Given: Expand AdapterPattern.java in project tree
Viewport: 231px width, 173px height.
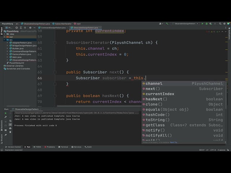Looking at the screenshot, I should (x=7, y=43).
